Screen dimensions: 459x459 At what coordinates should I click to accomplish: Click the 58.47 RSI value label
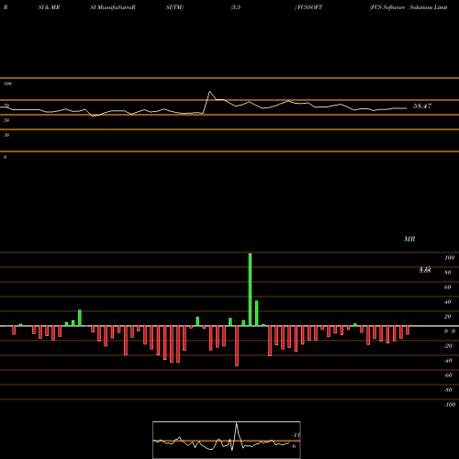click(422, 106)
